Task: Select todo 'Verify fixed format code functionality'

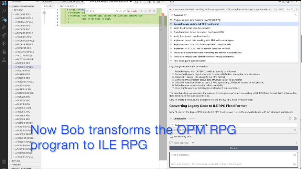Action: click(x=192, y=28)
